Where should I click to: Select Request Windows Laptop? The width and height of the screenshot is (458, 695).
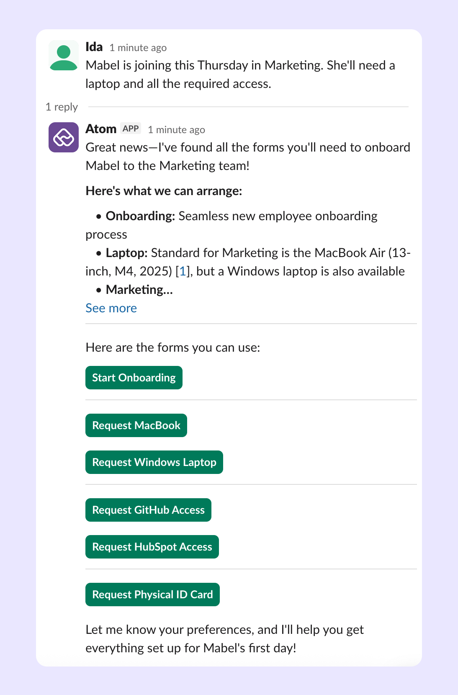(x=154, y=462)
